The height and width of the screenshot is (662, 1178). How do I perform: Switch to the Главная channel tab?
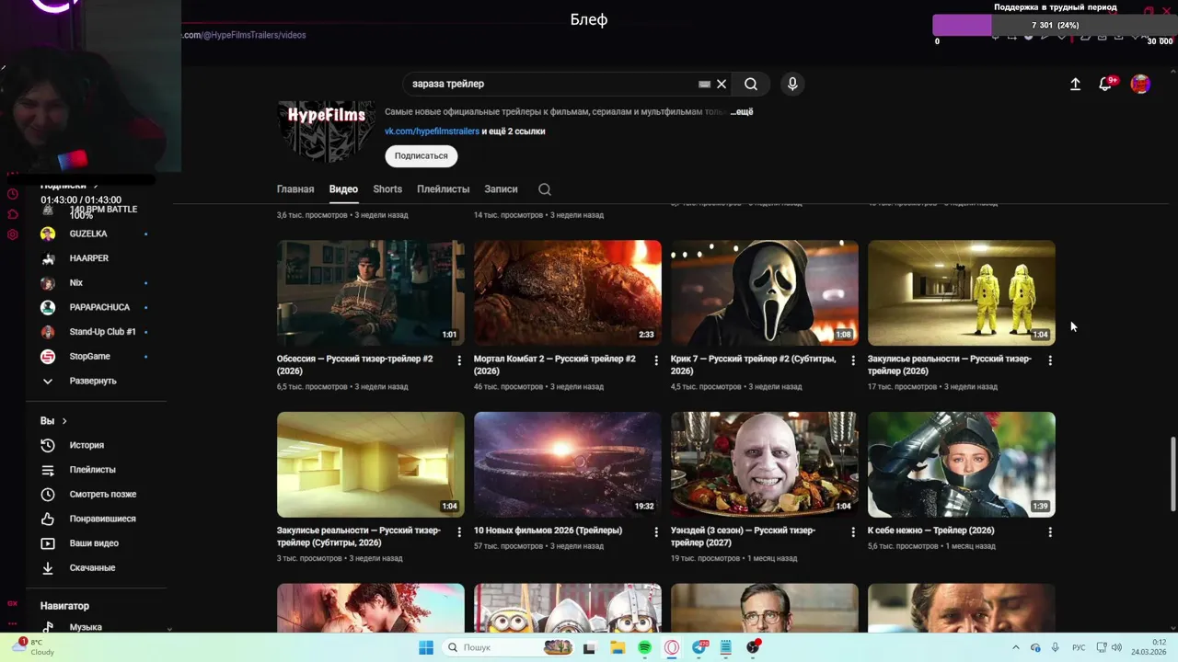[x=295, y=189]
